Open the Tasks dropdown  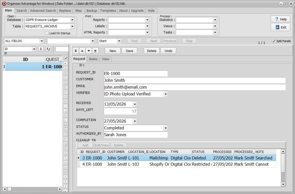(x=215, y=33)
